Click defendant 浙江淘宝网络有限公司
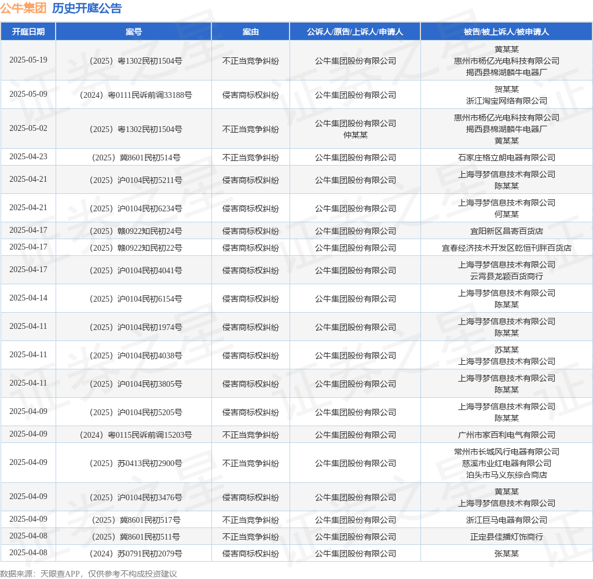 click(x=506, y=101)
